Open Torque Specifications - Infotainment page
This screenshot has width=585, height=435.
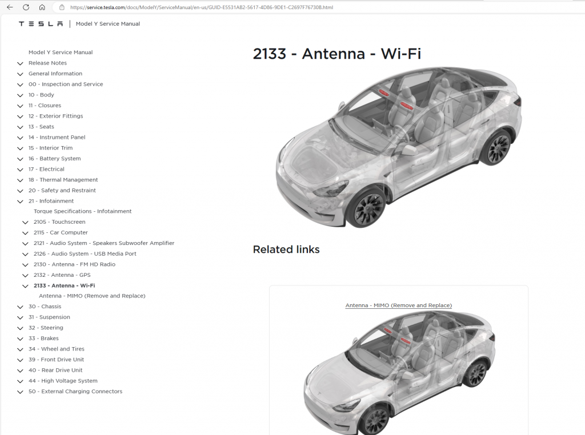pyautogui.click(x=82, y=211)
